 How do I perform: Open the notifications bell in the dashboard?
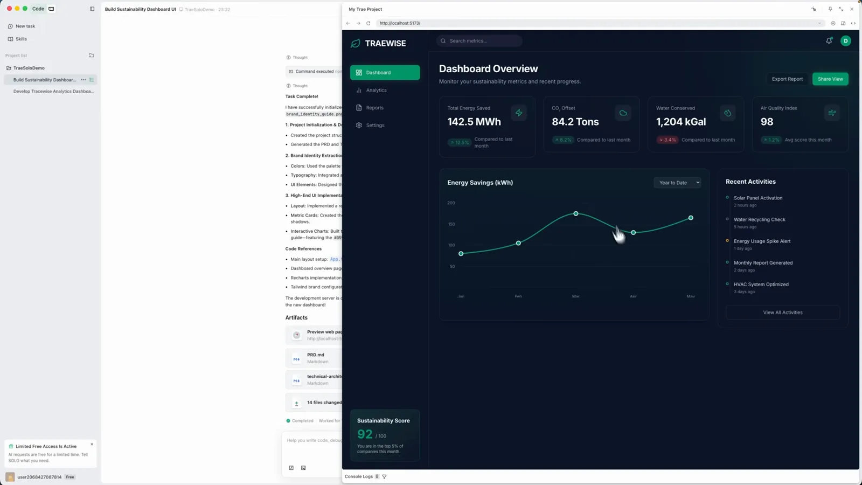tap(829, 40)
